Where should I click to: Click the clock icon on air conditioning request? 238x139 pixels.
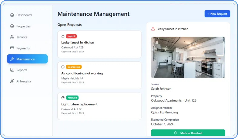(x=63, y=67)
